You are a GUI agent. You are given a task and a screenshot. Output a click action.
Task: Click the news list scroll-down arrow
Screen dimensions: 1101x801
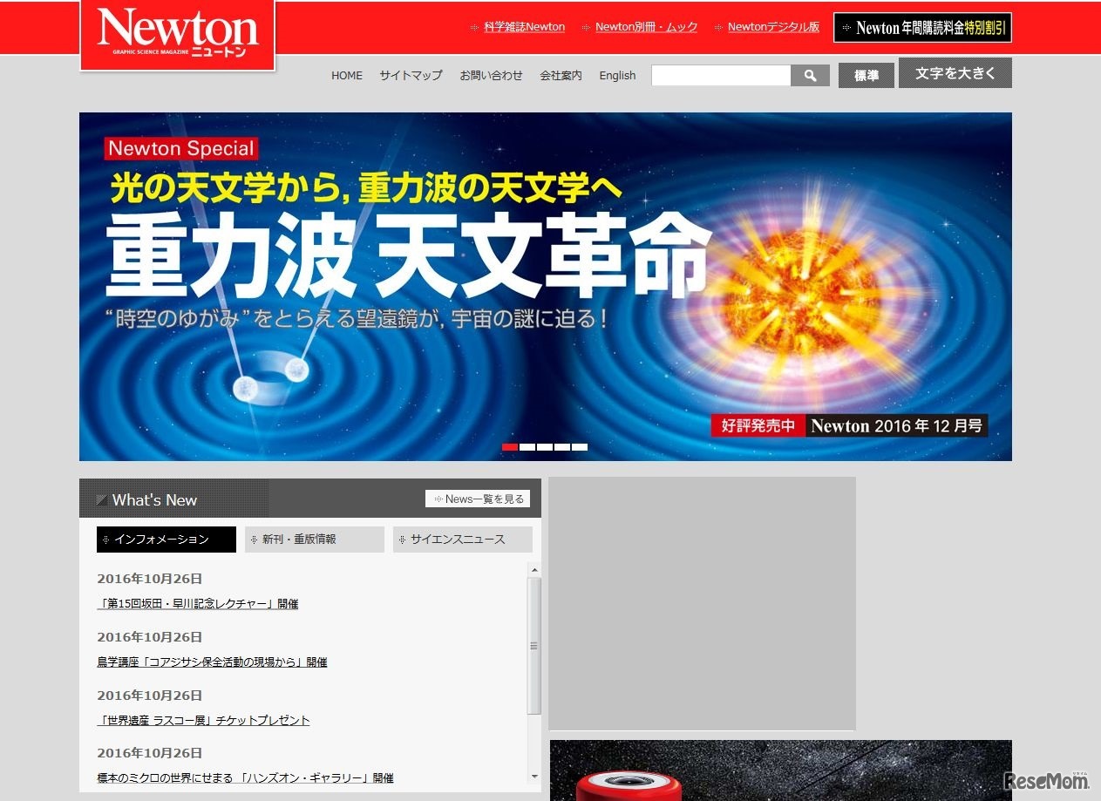click(x=534, y=776)
